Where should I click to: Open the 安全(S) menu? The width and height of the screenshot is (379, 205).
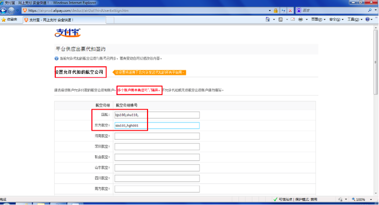tap(336, 20)
